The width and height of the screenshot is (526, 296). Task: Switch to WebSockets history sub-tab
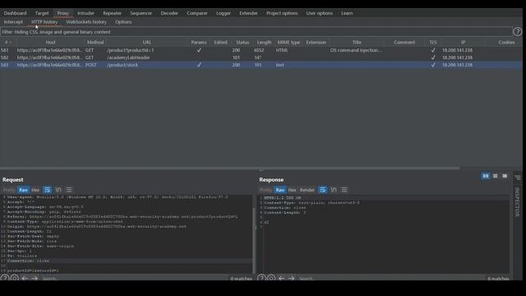tap(86, 22)
